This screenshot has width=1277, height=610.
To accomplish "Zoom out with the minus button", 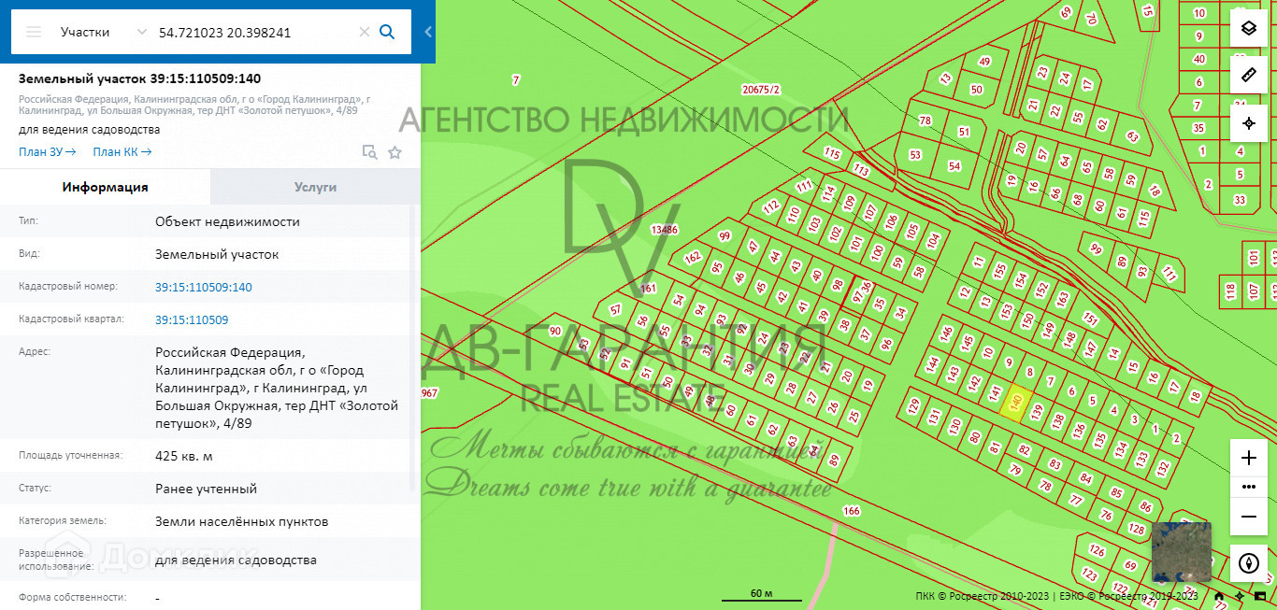I will point(1248,517).
